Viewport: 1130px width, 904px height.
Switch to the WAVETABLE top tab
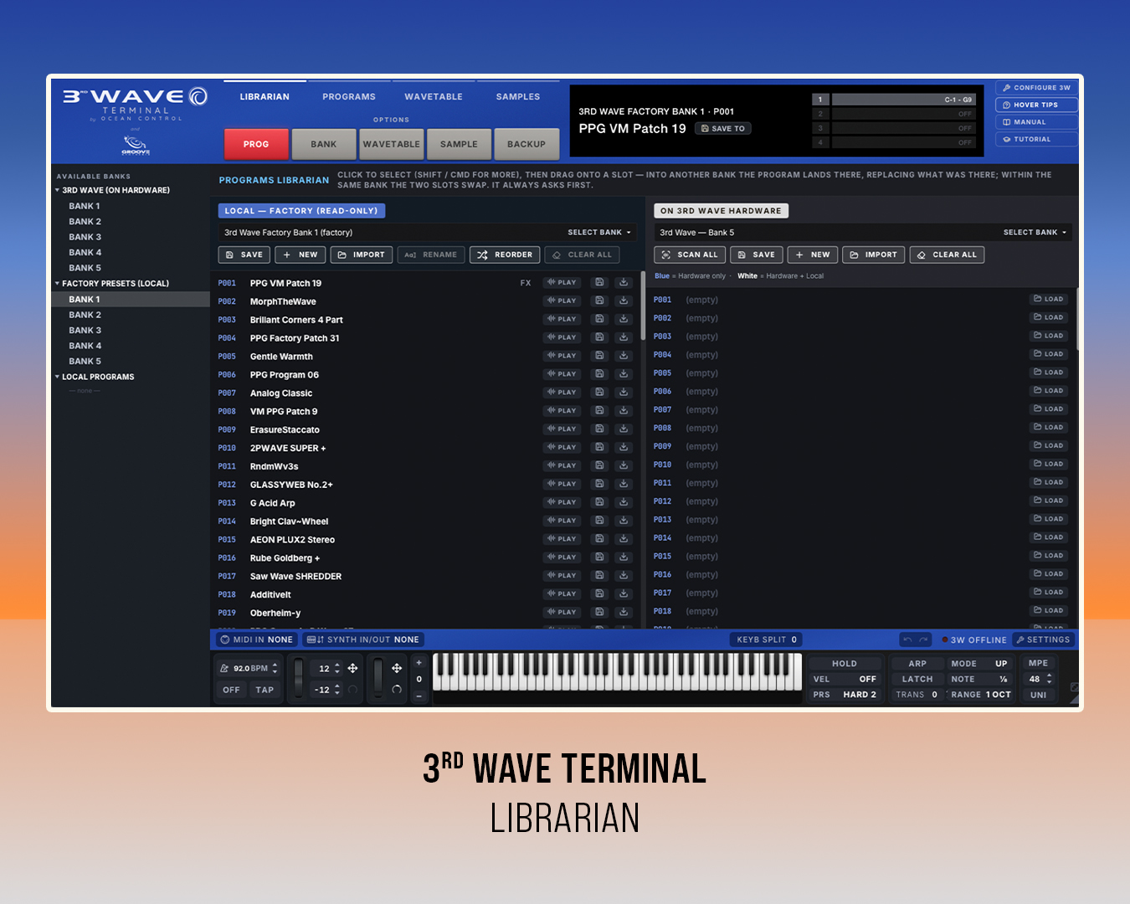pyautogui.click(x=434, y=97)
